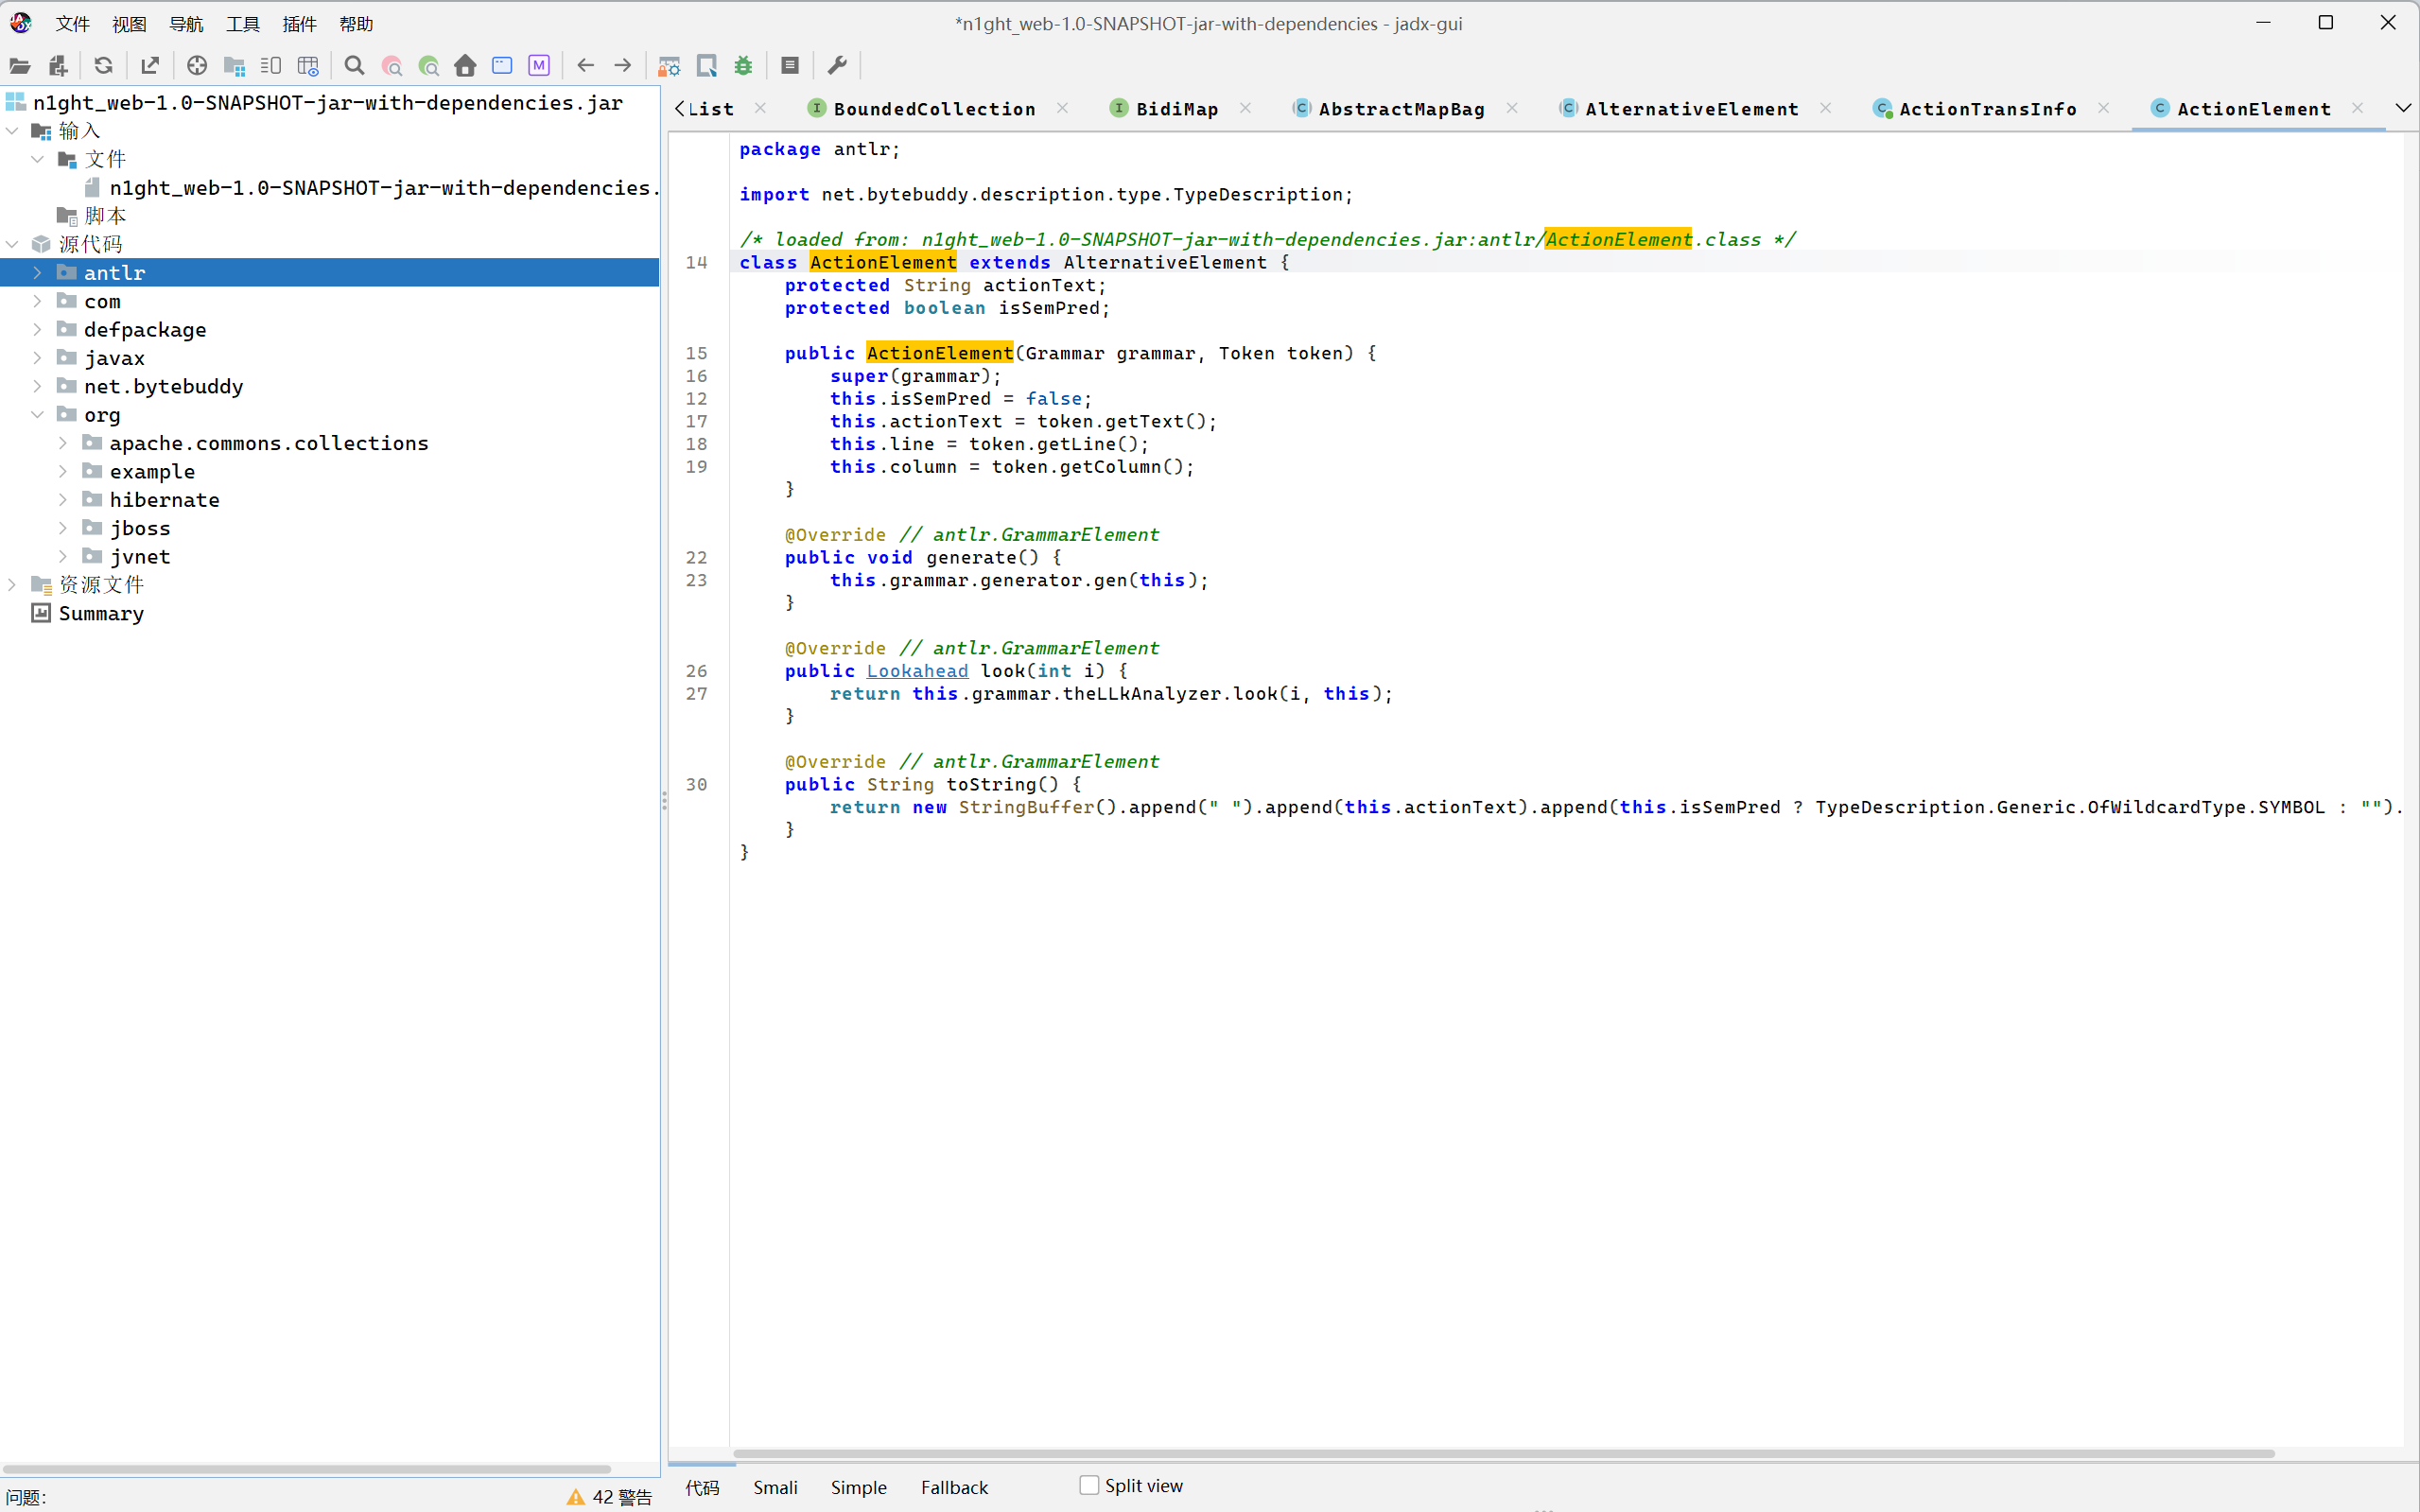Expand the 资源文件 resources node
The height and width of the screenshot is (1512, 2420).
[x=12, y=584]
